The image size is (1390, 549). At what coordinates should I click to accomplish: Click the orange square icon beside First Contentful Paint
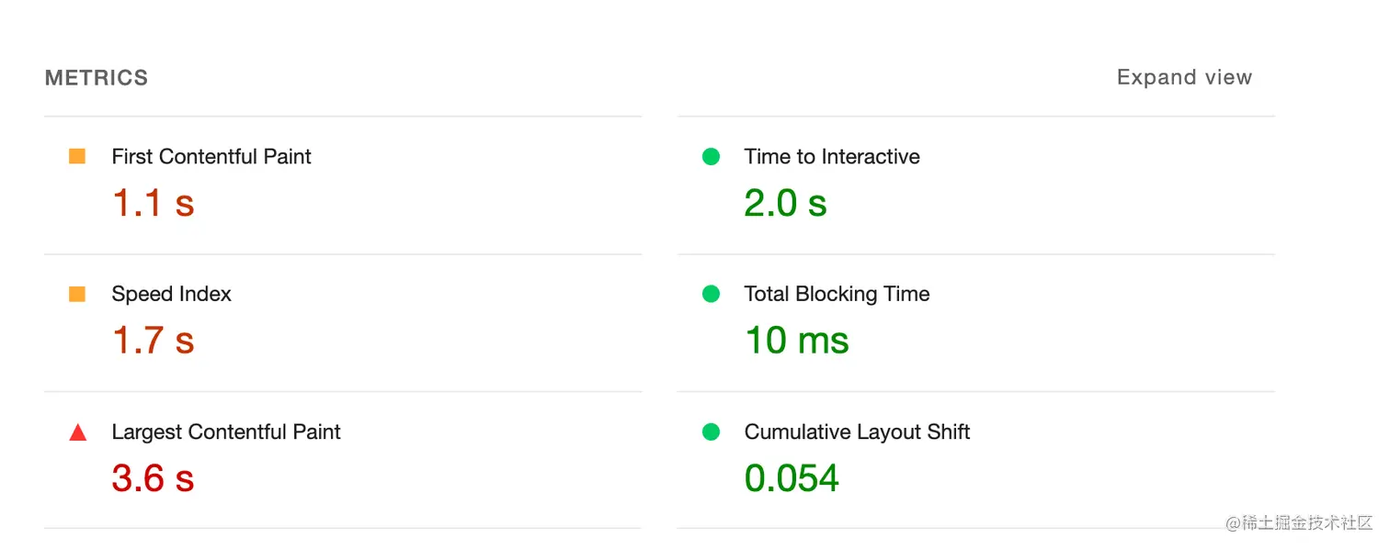click(77, 157)
